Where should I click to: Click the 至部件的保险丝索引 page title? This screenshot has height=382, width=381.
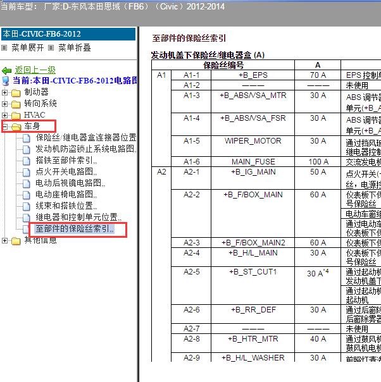(x=189, y=38)
